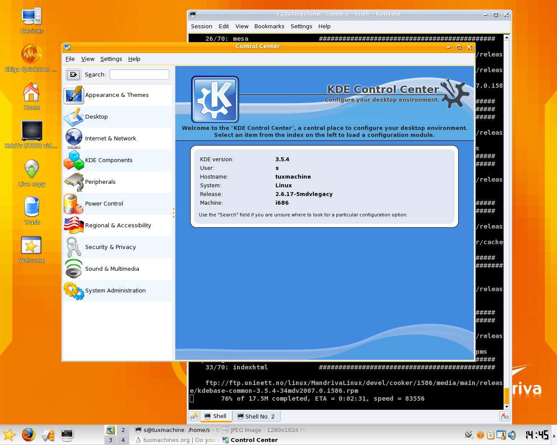This screenshot has width=557, height=445.
Task: Open System Administration category
Action: pos(117,291)
